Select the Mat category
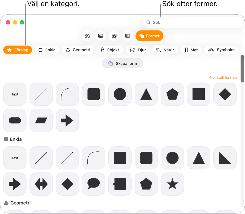The width and height of the screenshot is (245, 214). [x=191, y=50]
